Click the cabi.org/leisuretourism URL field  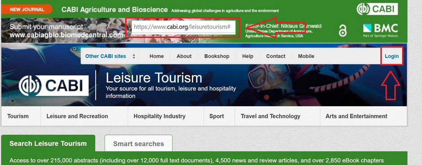pos(183,27)
